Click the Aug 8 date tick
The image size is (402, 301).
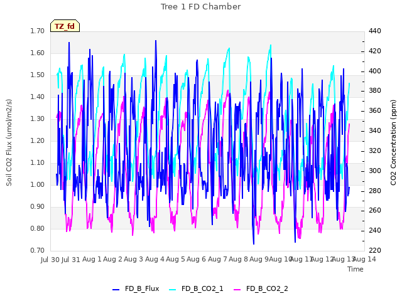(x=239, y=259)
